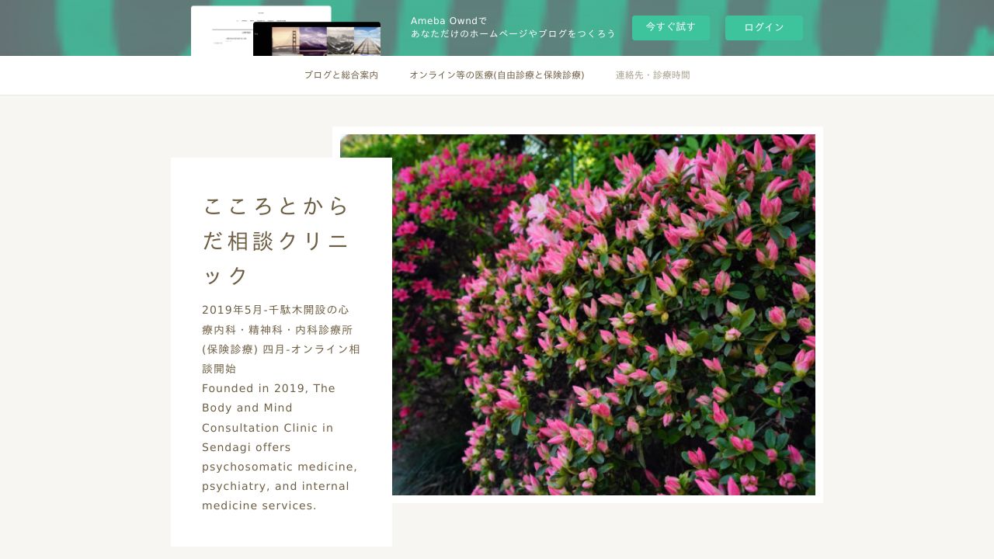This screenshot has height=559, width=994.
Task: Open the pink azalea flowers photo
Action: (x=603, y=315)
